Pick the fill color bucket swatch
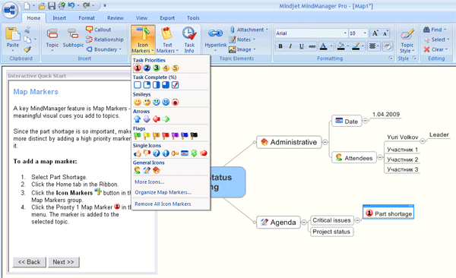The height and width of the screenshot is (278, 456). tap(340, 46)
